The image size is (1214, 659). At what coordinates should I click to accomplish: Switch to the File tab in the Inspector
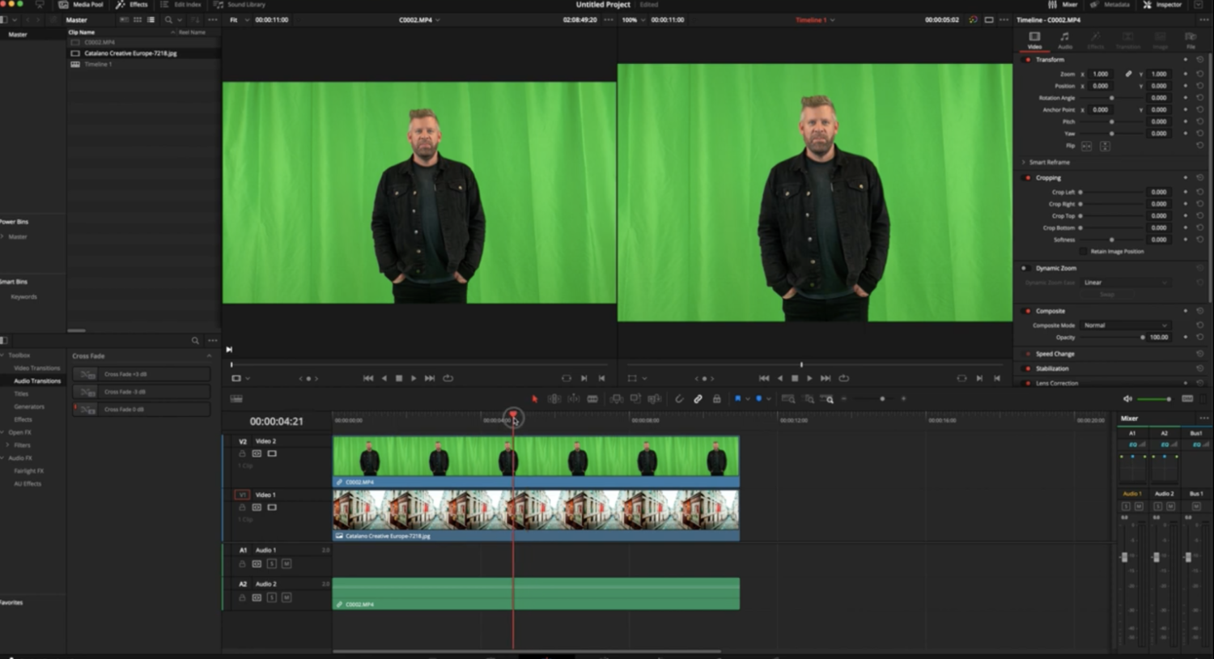click(x=1190, y=40)
